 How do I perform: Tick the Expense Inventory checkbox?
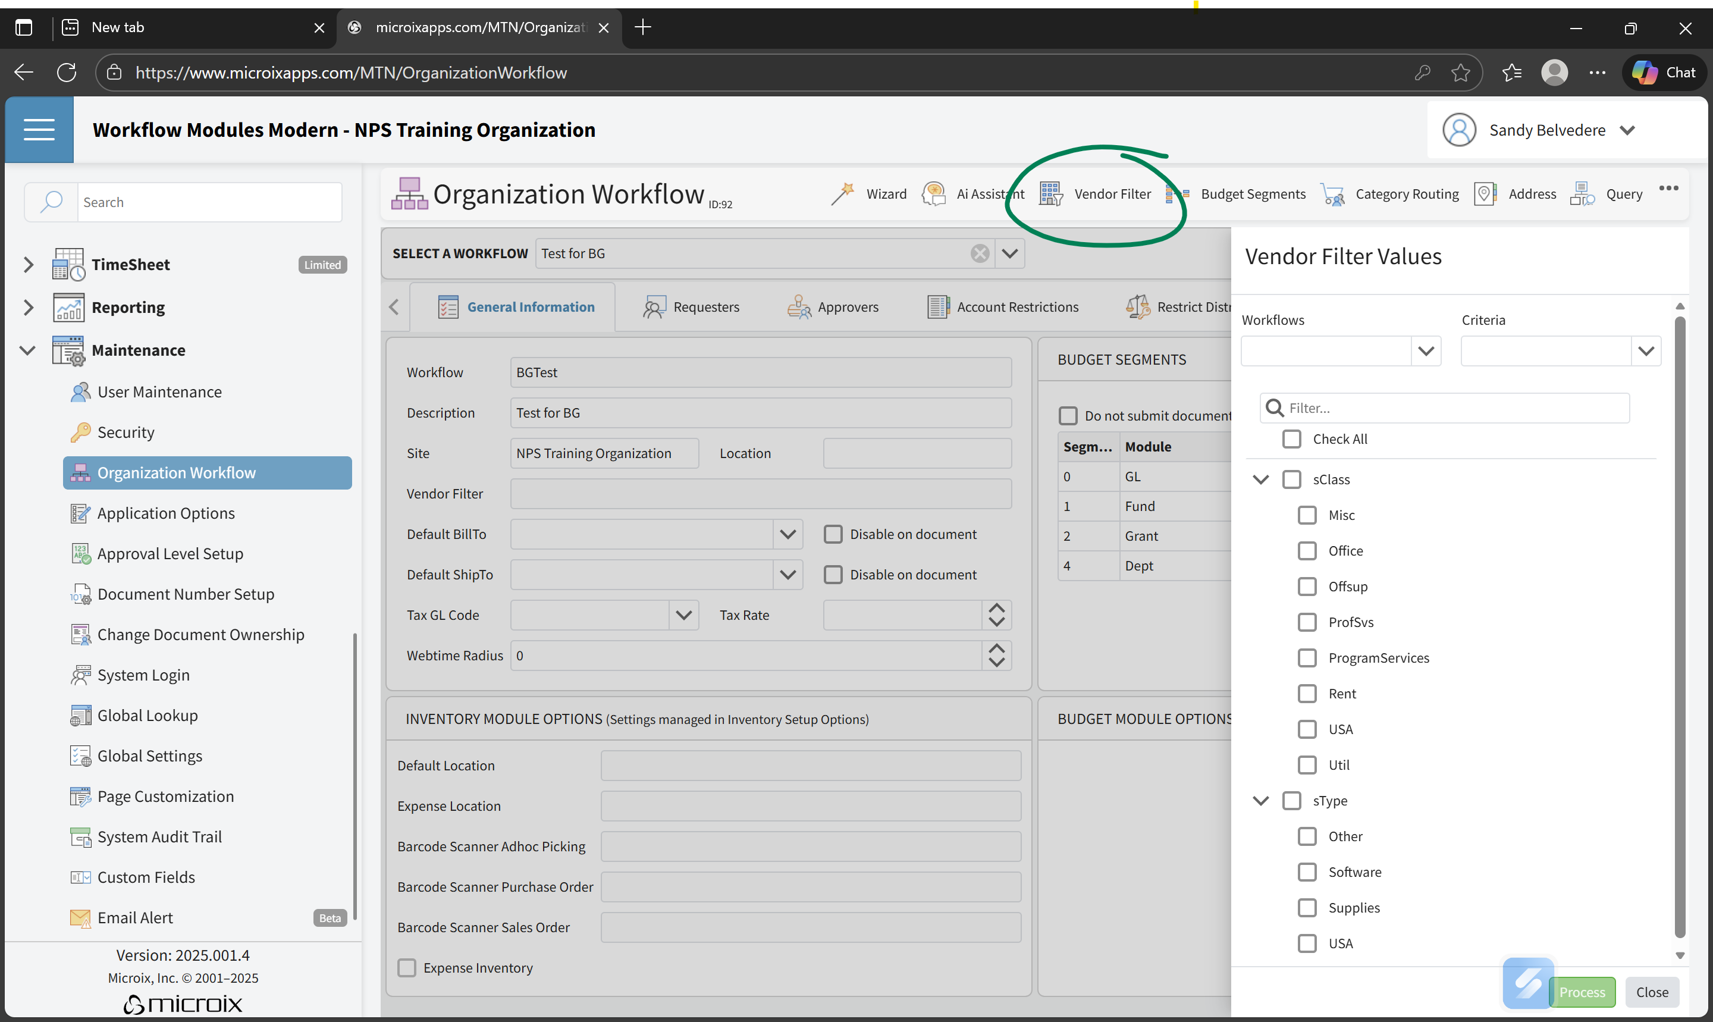point(407,968)
